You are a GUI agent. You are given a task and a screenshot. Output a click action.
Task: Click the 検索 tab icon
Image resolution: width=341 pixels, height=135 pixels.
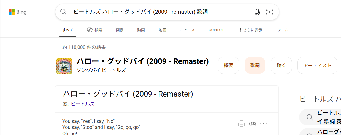(x=90, y=30)
